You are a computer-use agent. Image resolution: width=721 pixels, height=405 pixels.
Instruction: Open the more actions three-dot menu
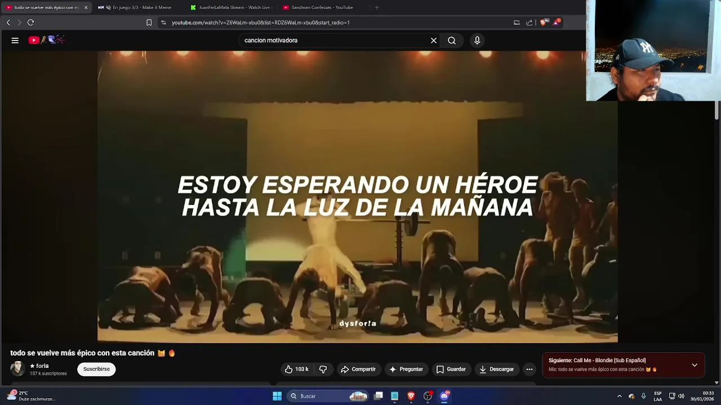pyautogui.click(x=529, y=369)
